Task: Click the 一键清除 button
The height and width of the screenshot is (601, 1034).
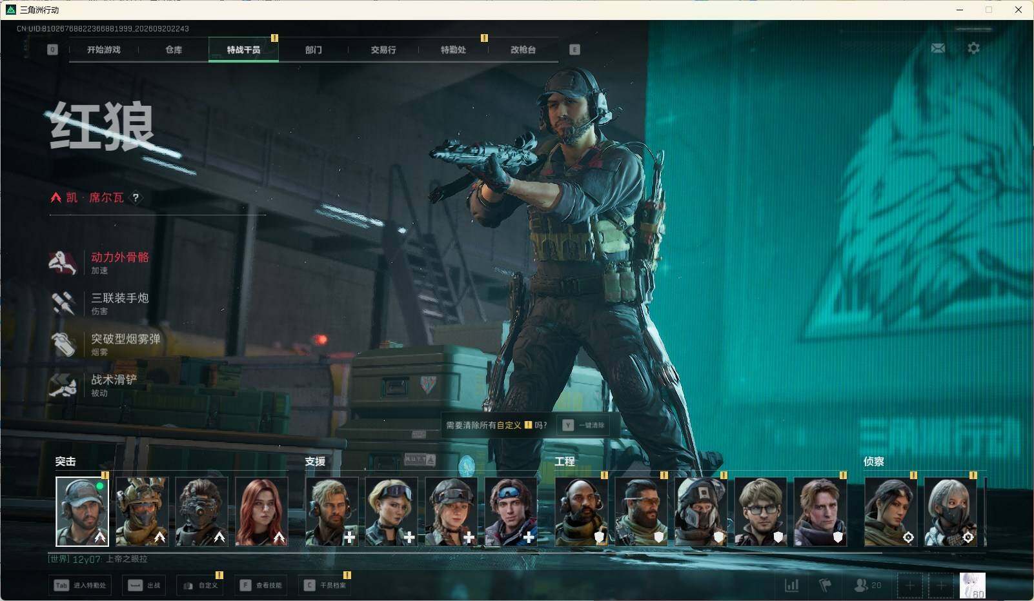Action: (x=583, y=425)
